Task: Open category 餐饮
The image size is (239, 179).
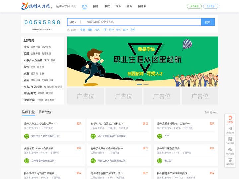Action: pyautogui.click(x=26, y=67)
